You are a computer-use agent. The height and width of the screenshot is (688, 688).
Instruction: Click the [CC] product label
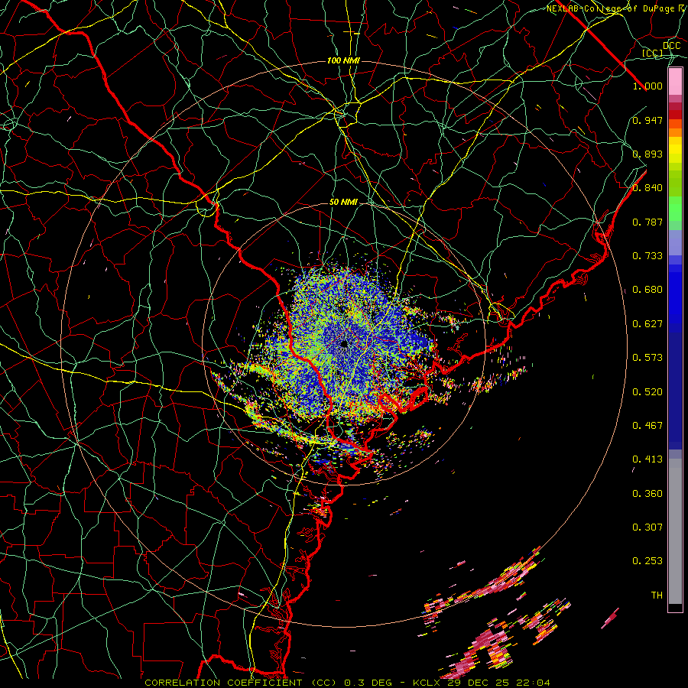coord(653,53)
